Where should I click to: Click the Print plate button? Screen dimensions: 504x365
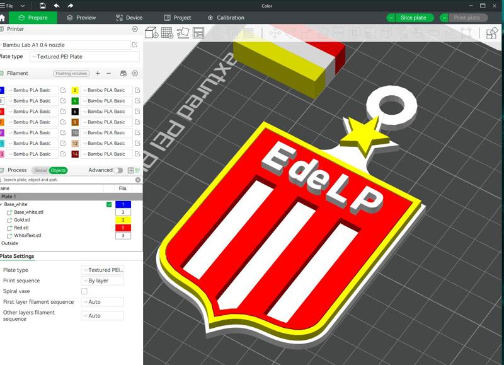pyautogui.click(x=467, y=18)
